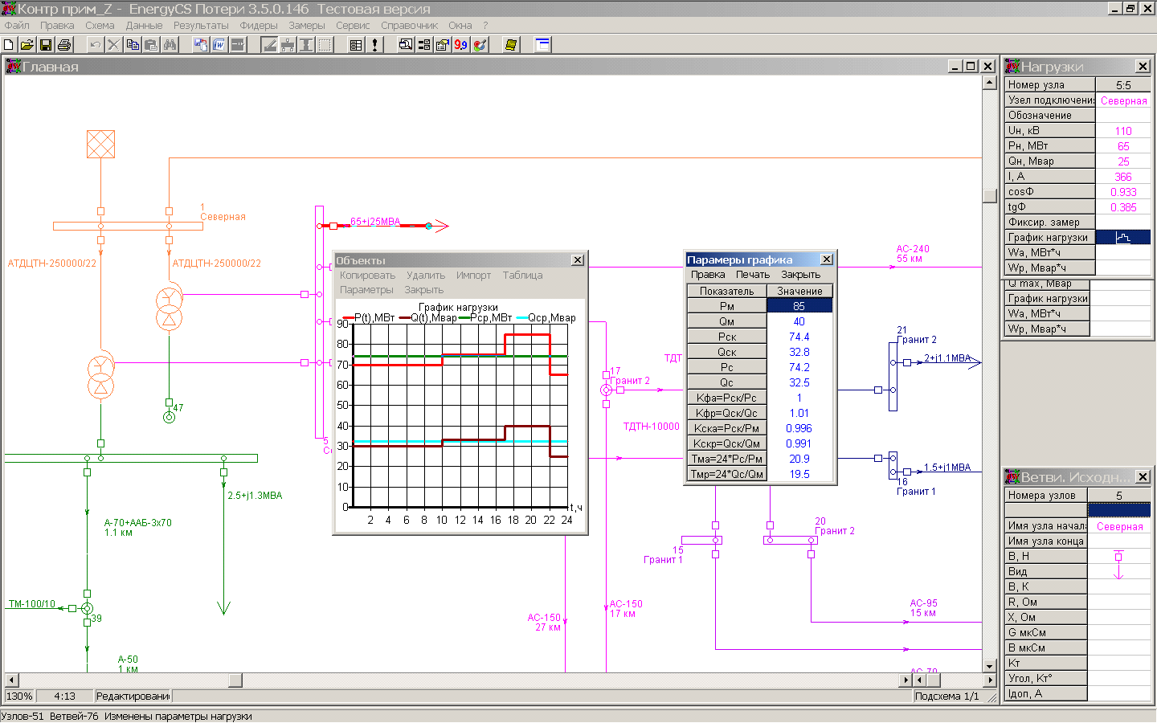Click the yellow reference book icon
The width and height of the screenshot is (1157, 723).
[511, 45]
